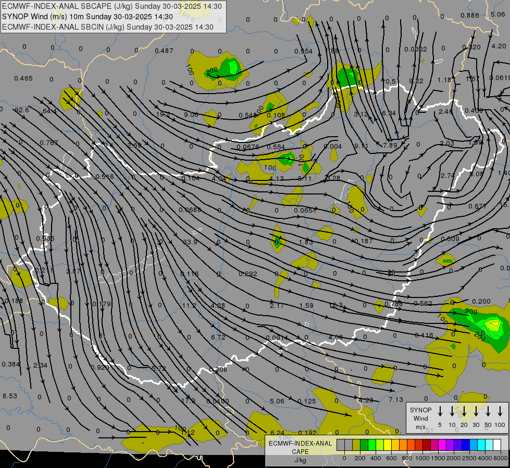This screenshot has height=468, width=510.
Task: Click the 9.06 value on the map
Action: 191,114
